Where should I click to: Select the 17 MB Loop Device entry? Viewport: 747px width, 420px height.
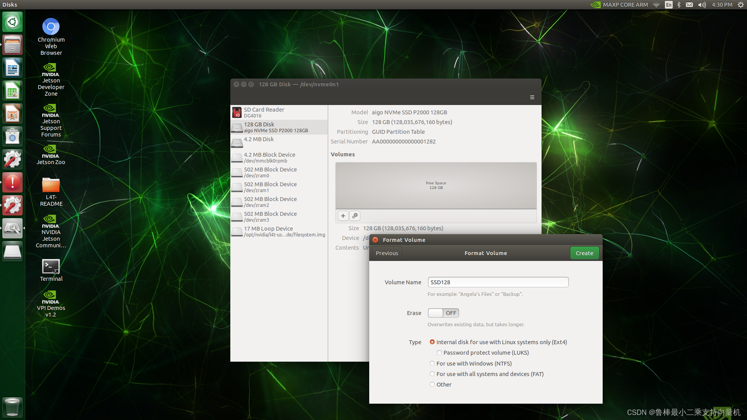click(x=279, y=231)
